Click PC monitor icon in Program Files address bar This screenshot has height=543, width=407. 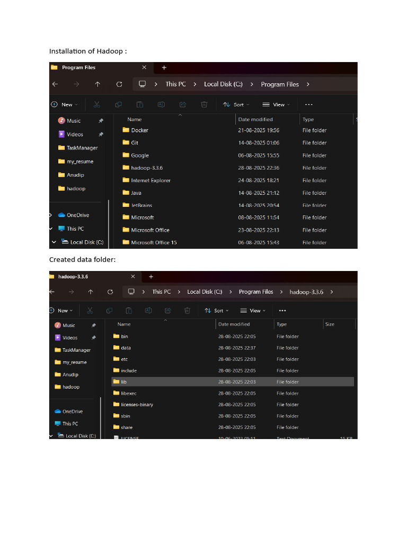[x=142, y=84]
